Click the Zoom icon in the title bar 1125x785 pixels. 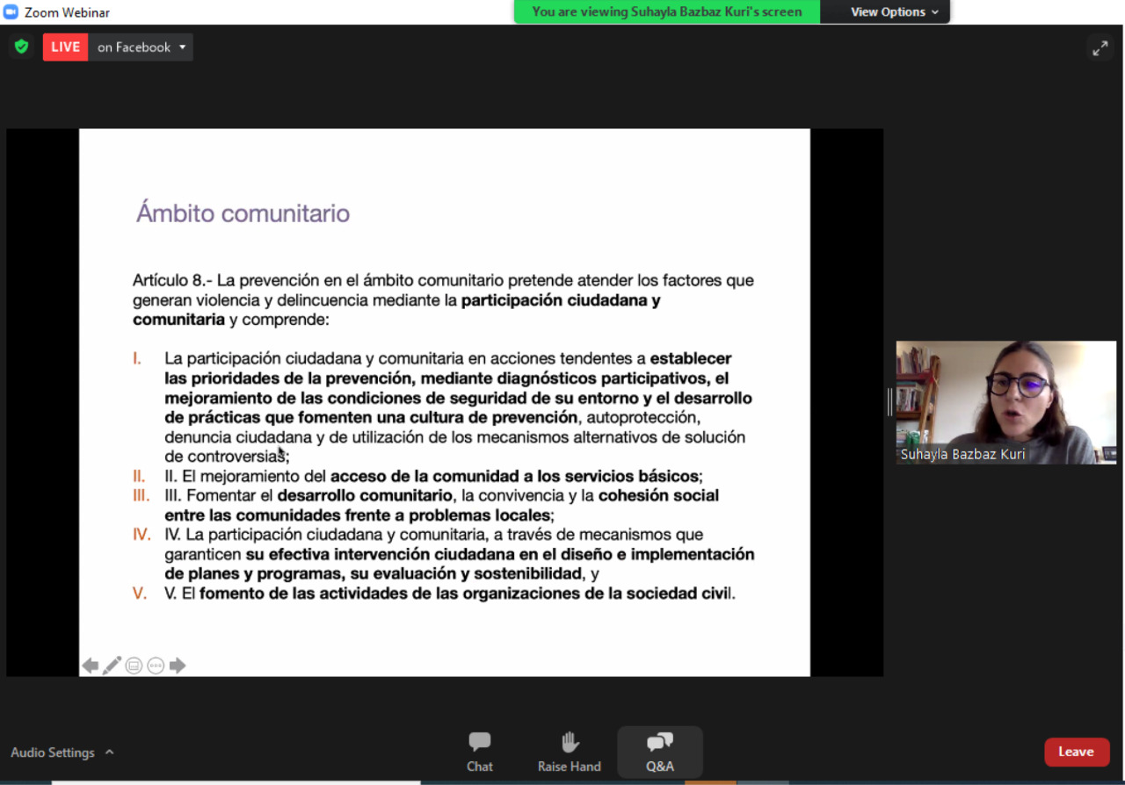[9, 11]
